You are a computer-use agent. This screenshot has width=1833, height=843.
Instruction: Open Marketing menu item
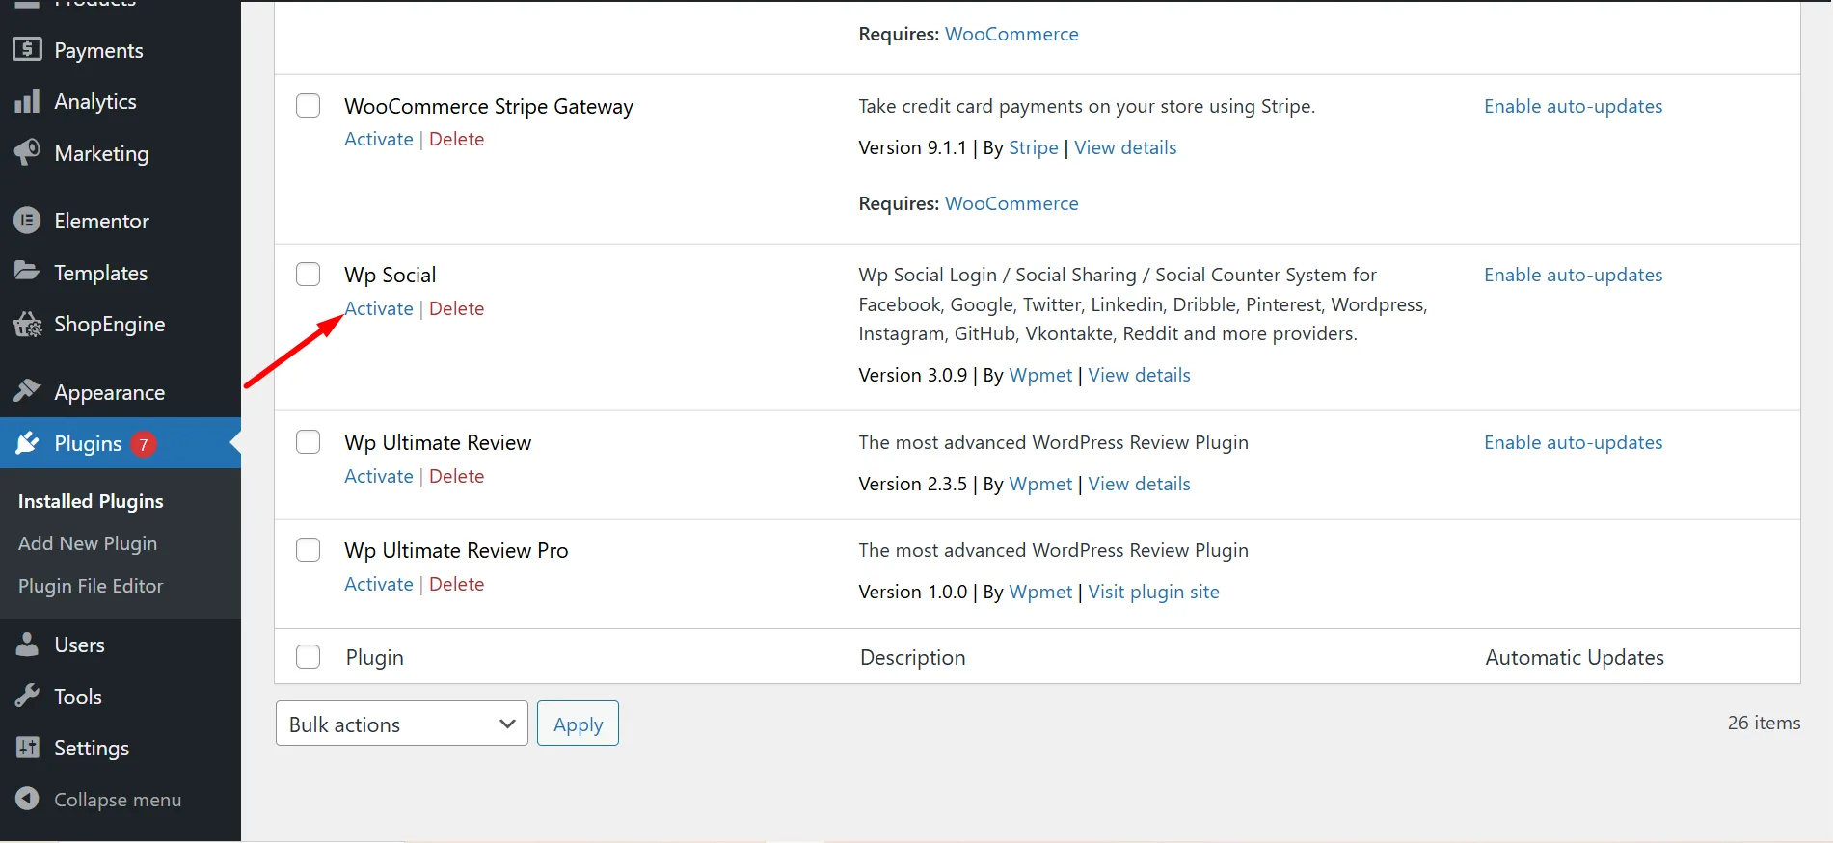(x=101, y=153)
